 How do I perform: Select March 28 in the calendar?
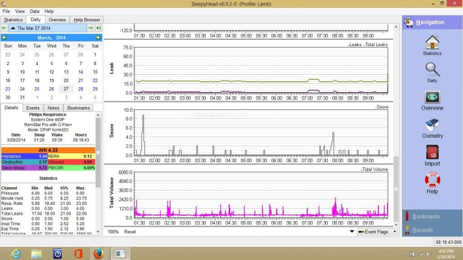[x=80, y=89]
